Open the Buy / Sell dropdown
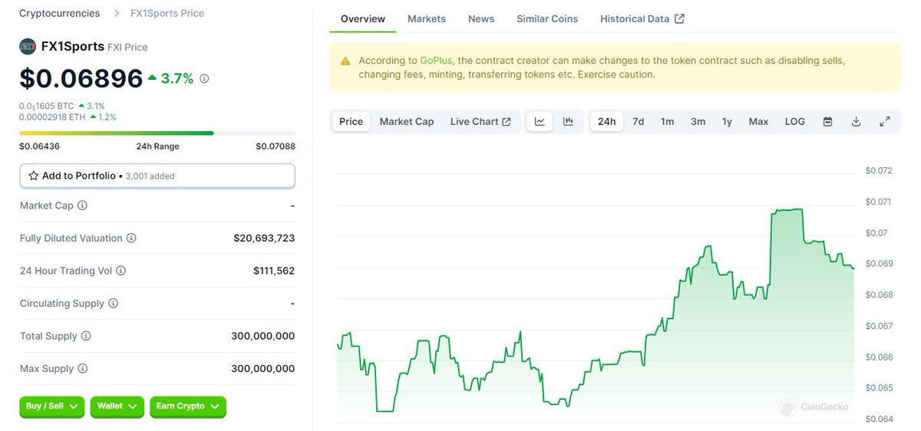This screenshot has height=431, width=921. click(x=52, y=406)
